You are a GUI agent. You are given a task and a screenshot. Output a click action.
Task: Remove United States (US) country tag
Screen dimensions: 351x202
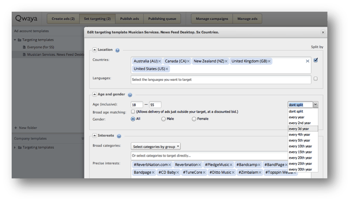click(x=167, y=69)
